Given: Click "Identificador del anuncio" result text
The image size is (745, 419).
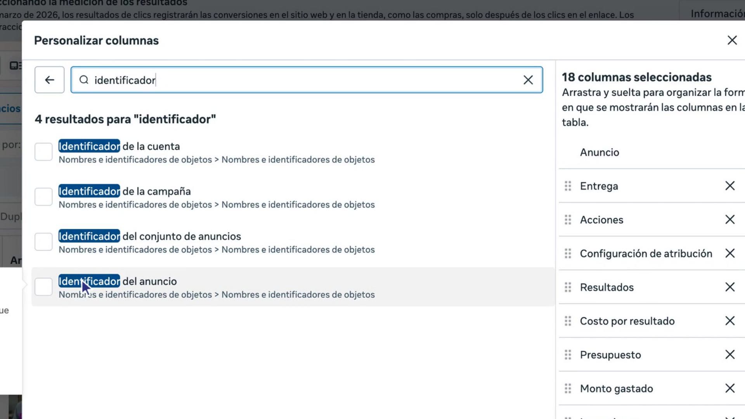Looking at the screenshot, I should pyautogui.click(x=118, y=281).
